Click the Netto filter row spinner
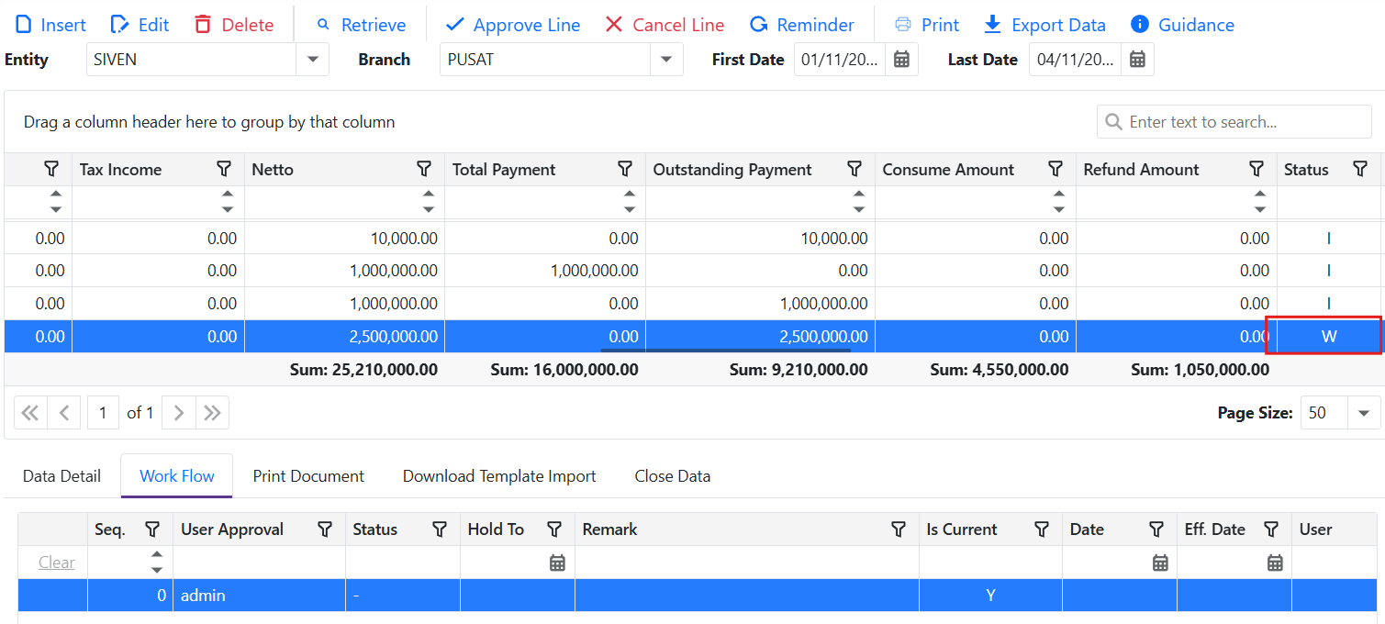This screenshot has width=1385, height=624. pyautogui.click(x=429, y=202)
